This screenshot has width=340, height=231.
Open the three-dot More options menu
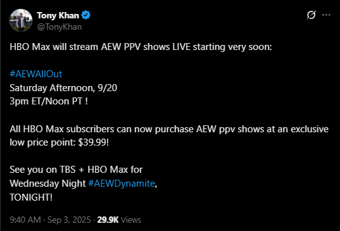(326, 15)
